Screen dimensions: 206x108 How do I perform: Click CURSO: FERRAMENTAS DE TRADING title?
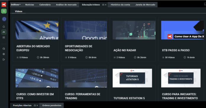82,96
